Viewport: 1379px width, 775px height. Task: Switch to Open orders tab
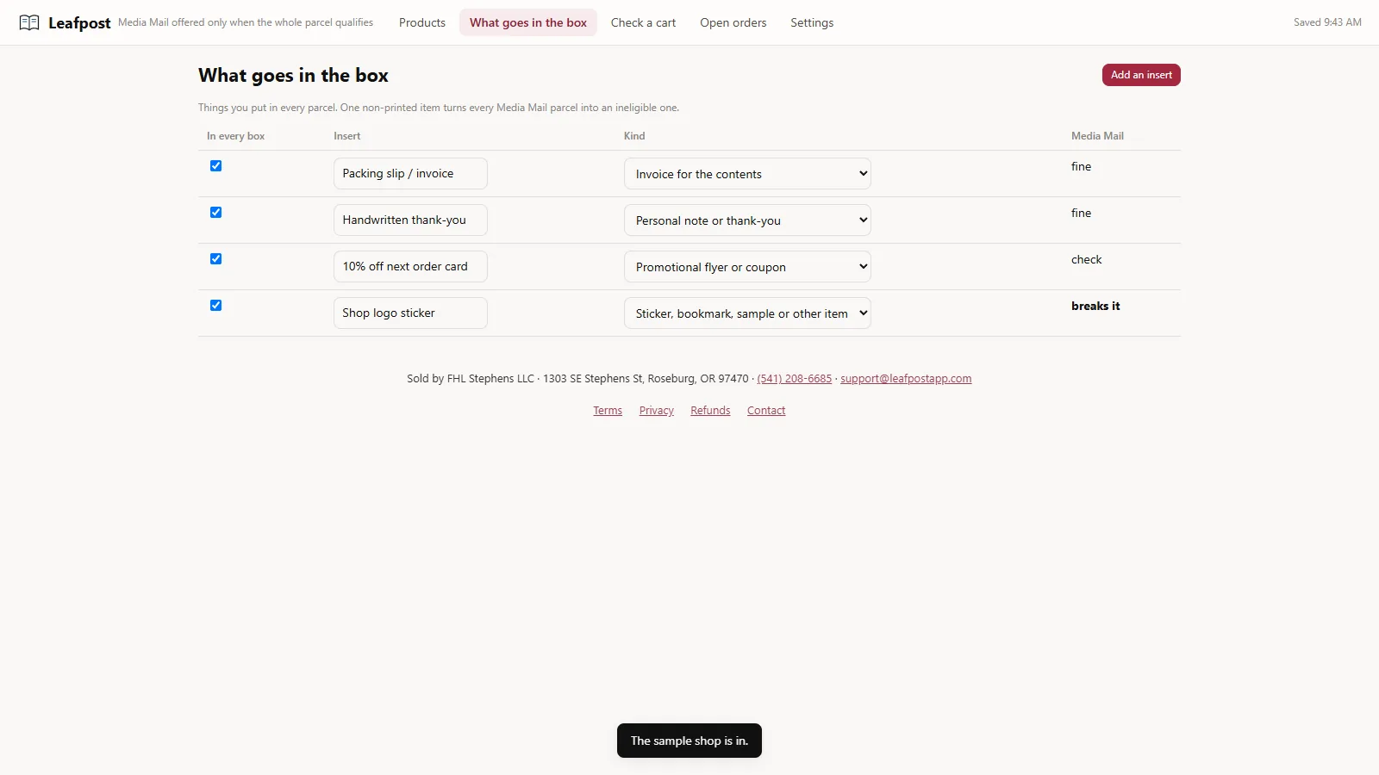coord(733,22)
